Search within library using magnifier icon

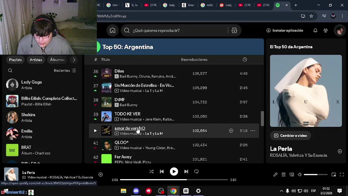tap(10, 71)
